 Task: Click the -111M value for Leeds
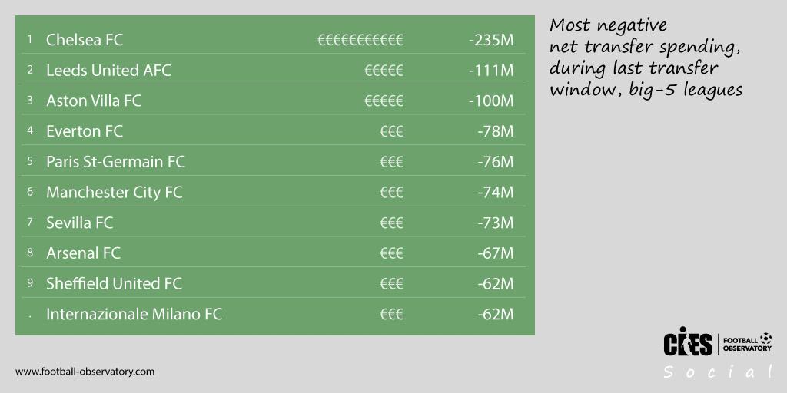click(x=491, y=71)
